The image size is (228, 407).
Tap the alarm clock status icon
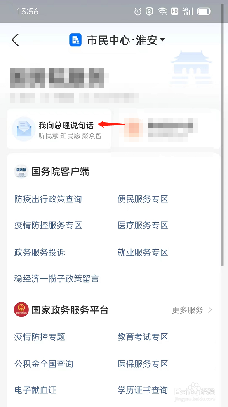tap(138, 11)
